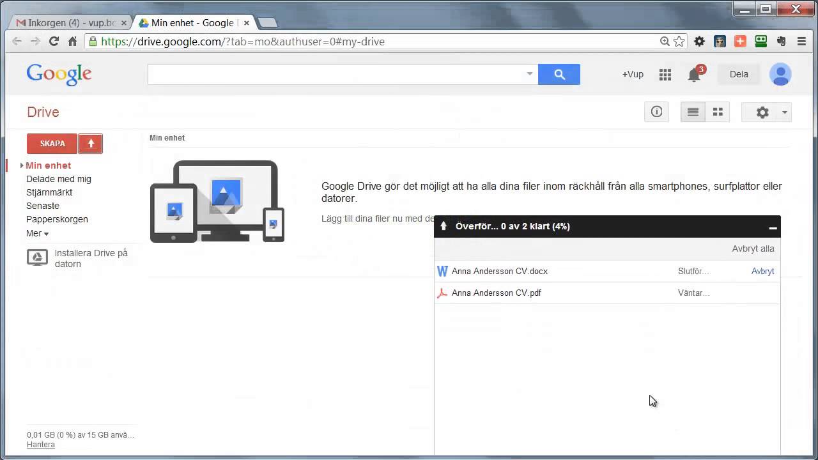Switch to list view
The height and width of the screenshot is (460, 818).
(693, 112)
